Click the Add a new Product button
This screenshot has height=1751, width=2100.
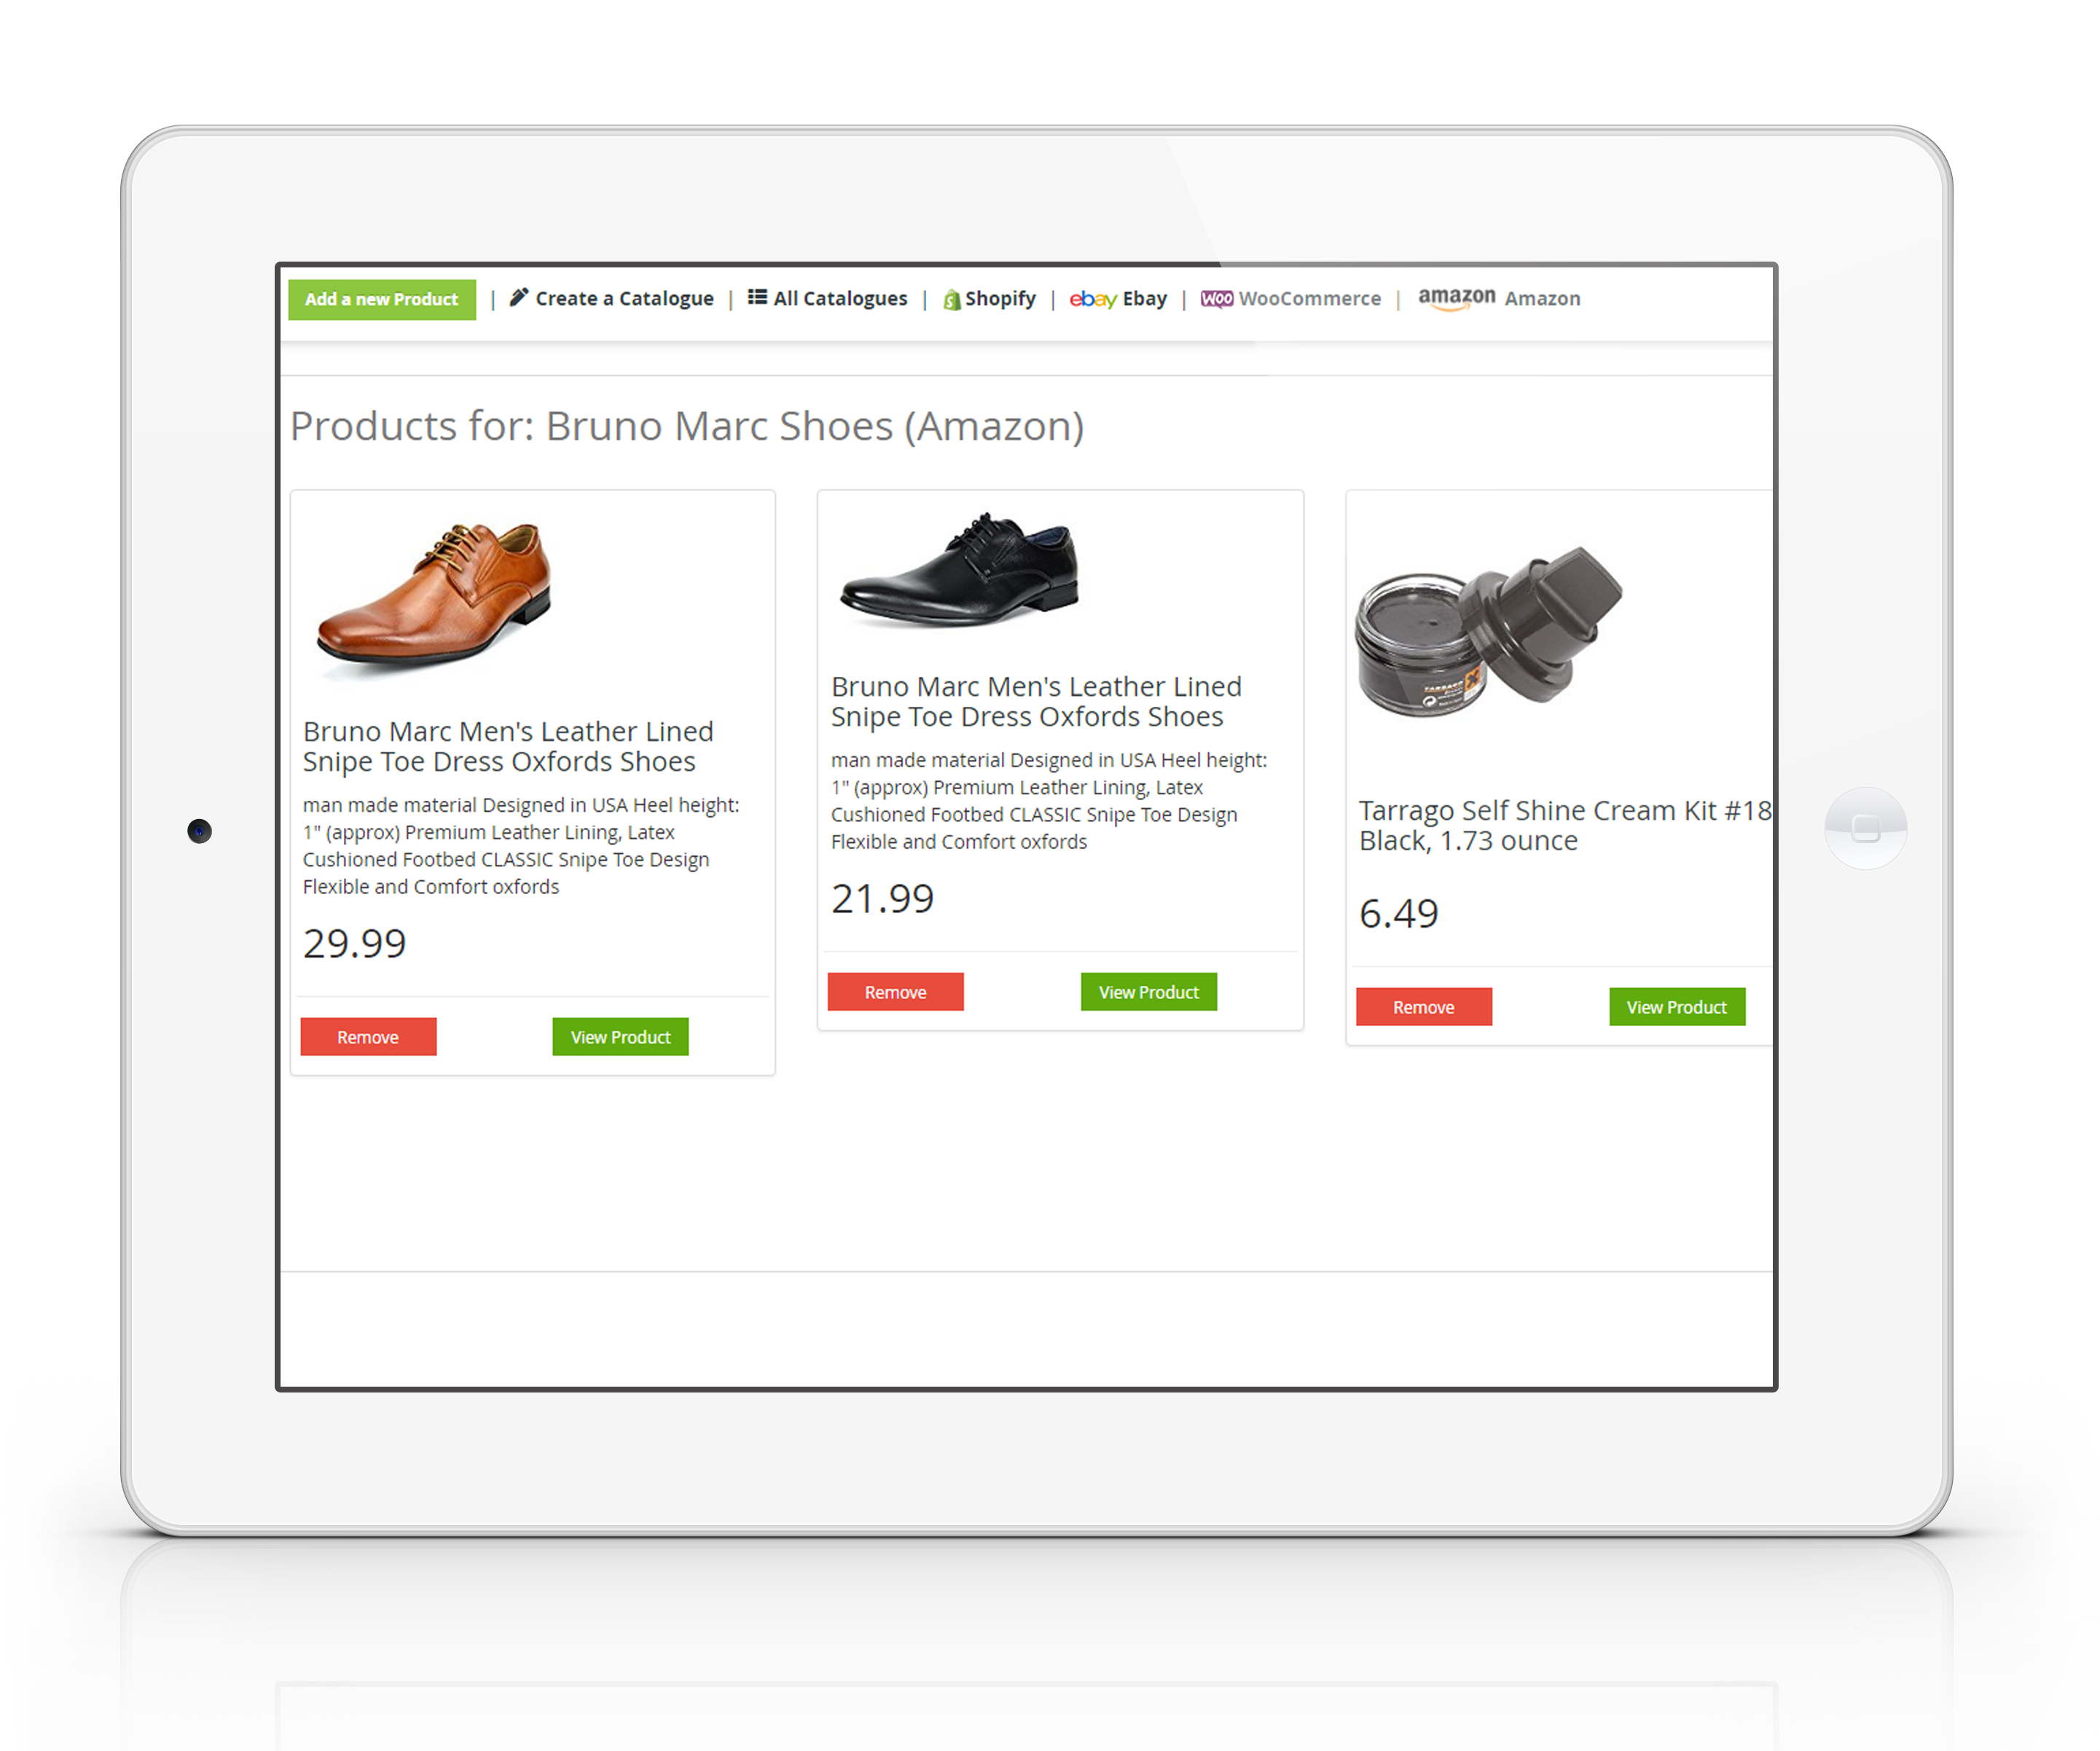coord(381,299)
